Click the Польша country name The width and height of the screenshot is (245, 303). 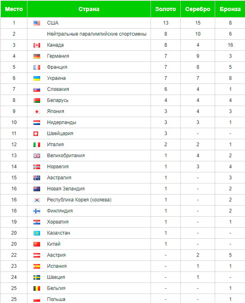tap(56, 299)
